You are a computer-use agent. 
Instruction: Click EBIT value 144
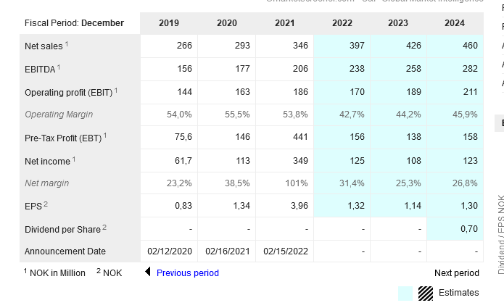coord(184,92)
